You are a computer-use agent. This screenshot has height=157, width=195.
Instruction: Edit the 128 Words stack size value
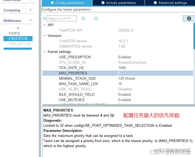(127, 78)
